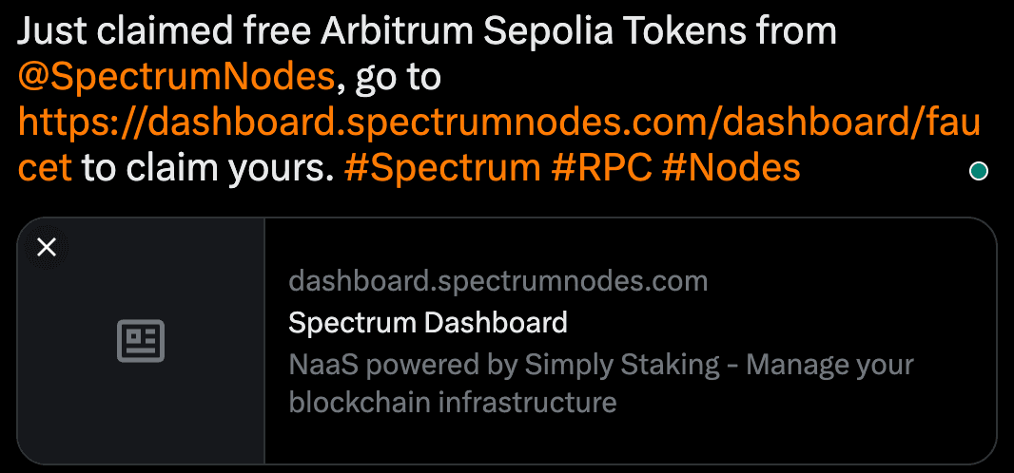The height and width of the screenshot is (473, 1014).
Task: Click the 'cet' end of the wrapped URL
Action: pos(44,168)
